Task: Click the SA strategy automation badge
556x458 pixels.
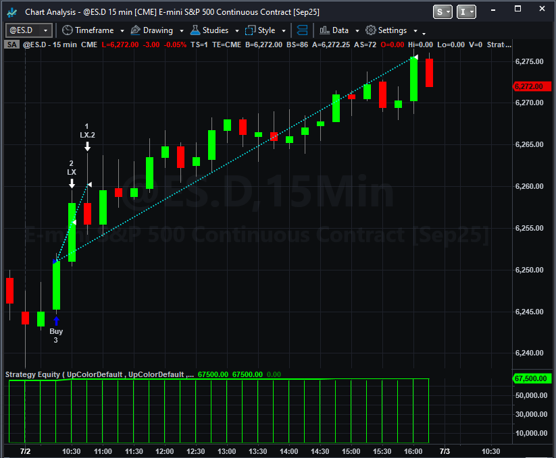Action: click(x=11, y=45)
